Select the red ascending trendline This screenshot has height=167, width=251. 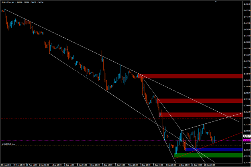click(208, 145)
